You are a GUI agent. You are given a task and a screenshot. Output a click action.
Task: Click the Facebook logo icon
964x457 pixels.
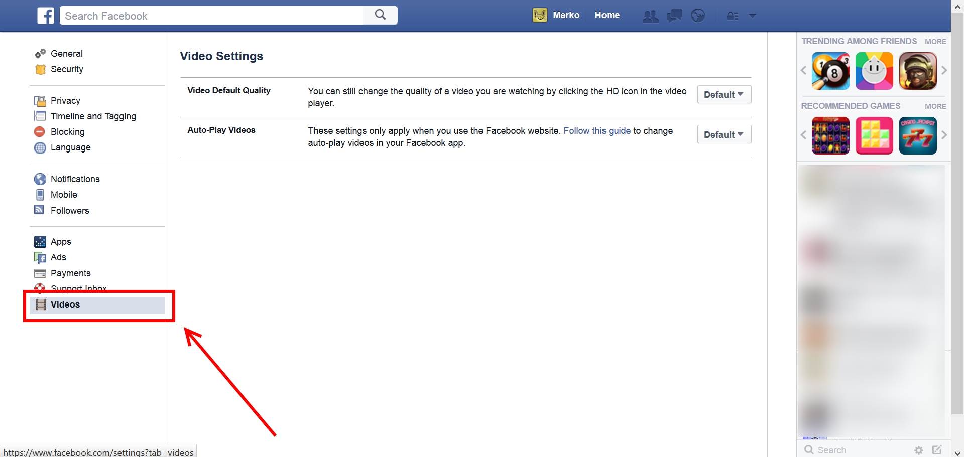(46, 16)
